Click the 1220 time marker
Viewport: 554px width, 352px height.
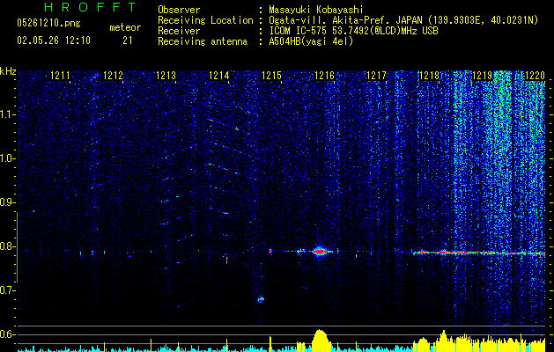coord(535,75)
